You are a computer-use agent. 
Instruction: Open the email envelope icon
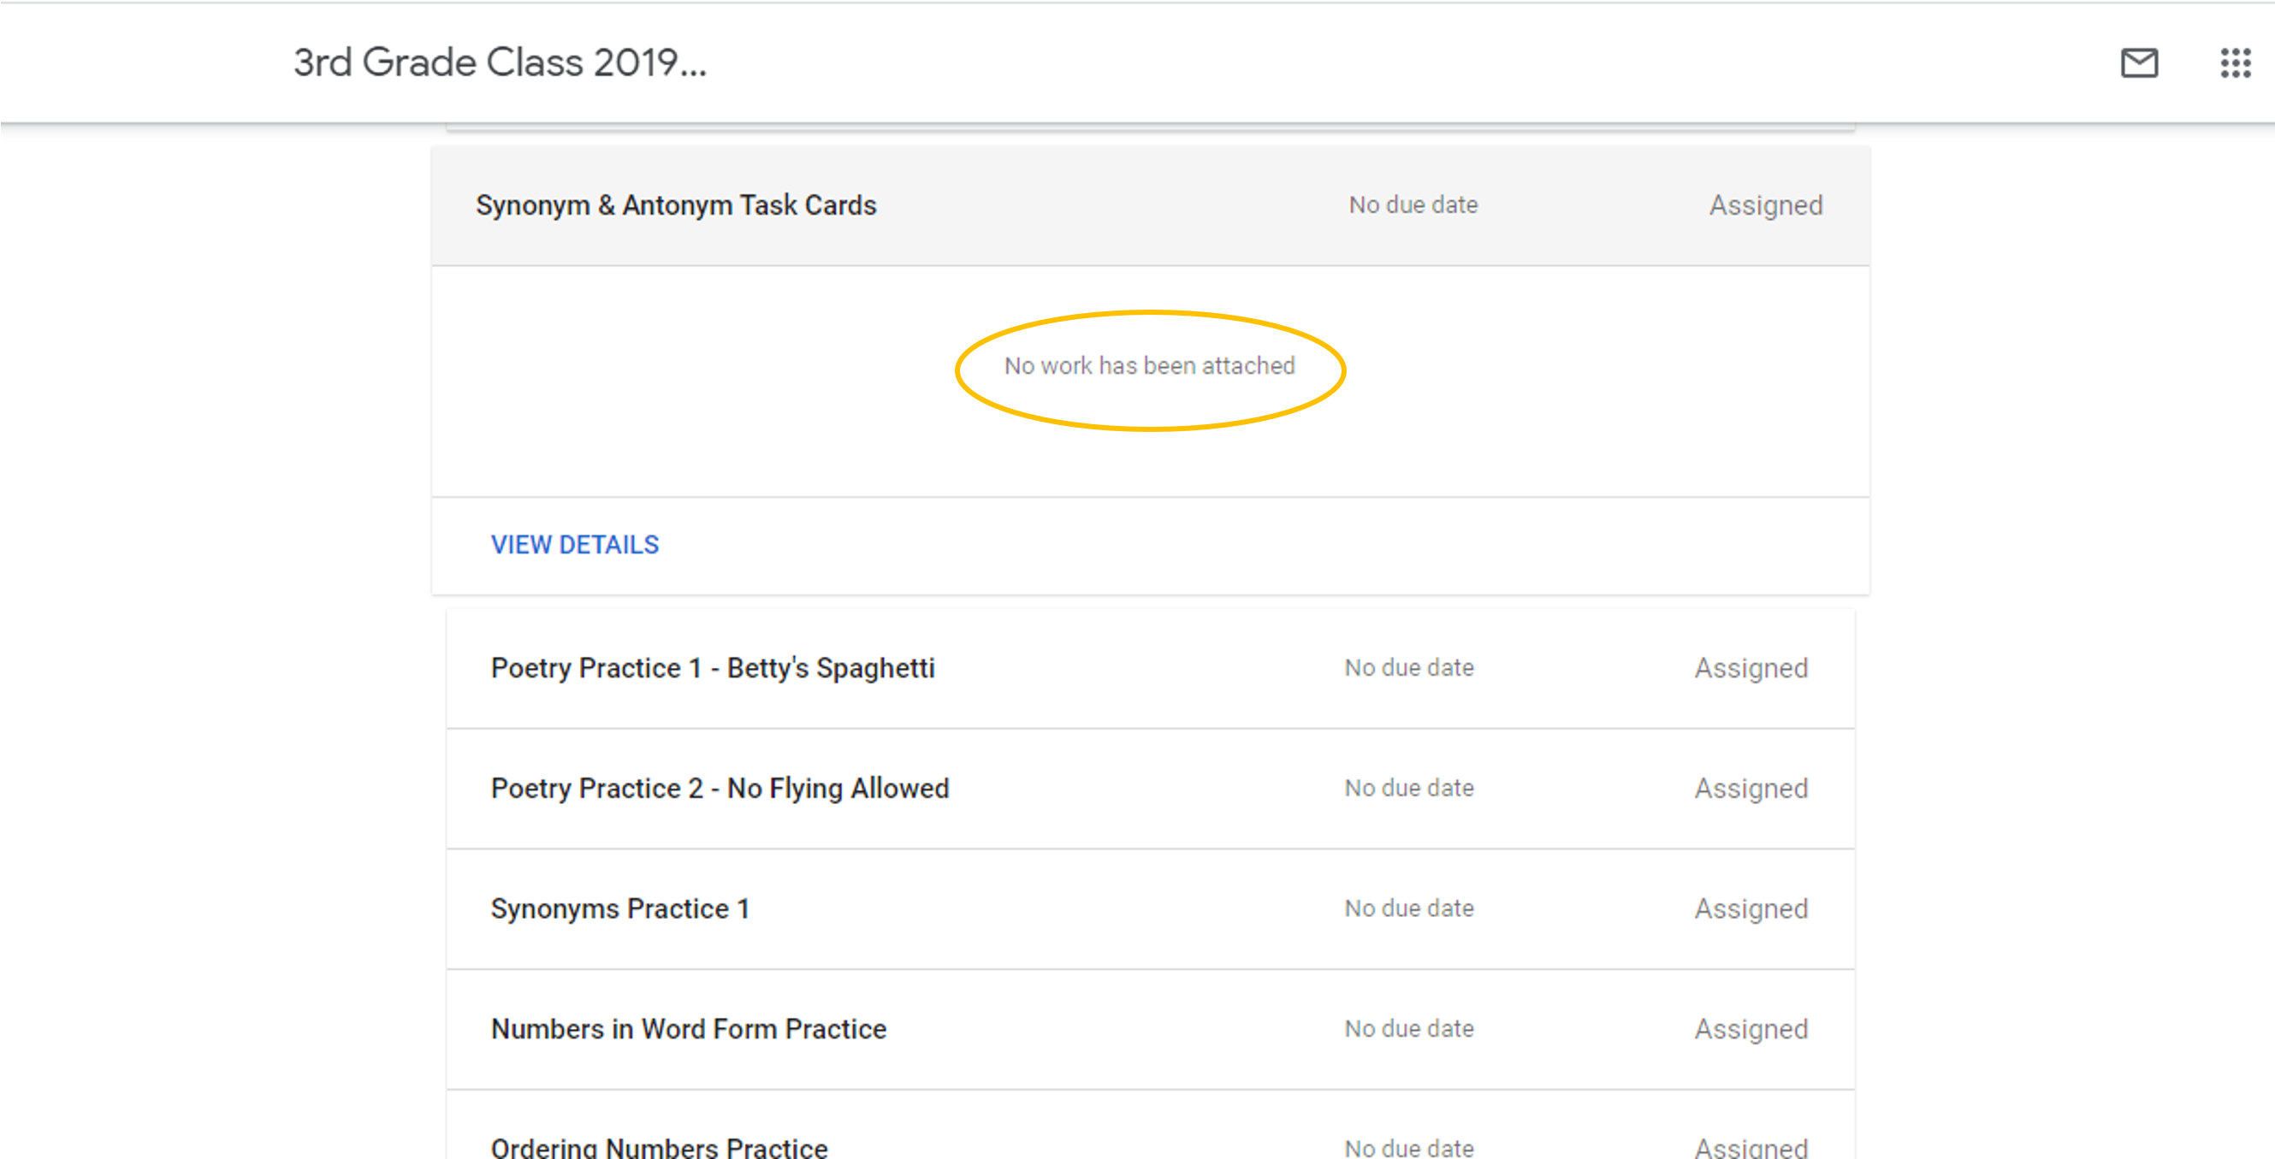tap(2138, 62)
